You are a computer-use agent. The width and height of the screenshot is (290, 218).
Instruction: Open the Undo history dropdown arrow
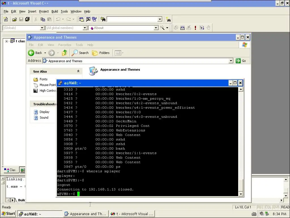63,19
